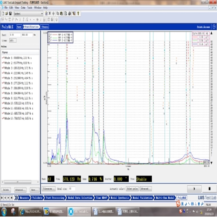
Task: Toggle the green FRF legend checkbox
Action: coord(49,38)
